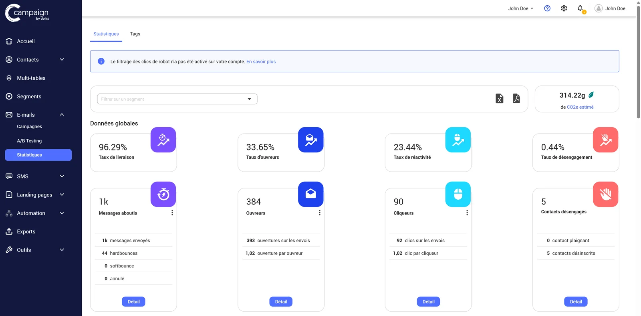Click Détail button under Ouvreurs
Screen dimensions: 641x316
pyautogui.click(x=281, y=302)
